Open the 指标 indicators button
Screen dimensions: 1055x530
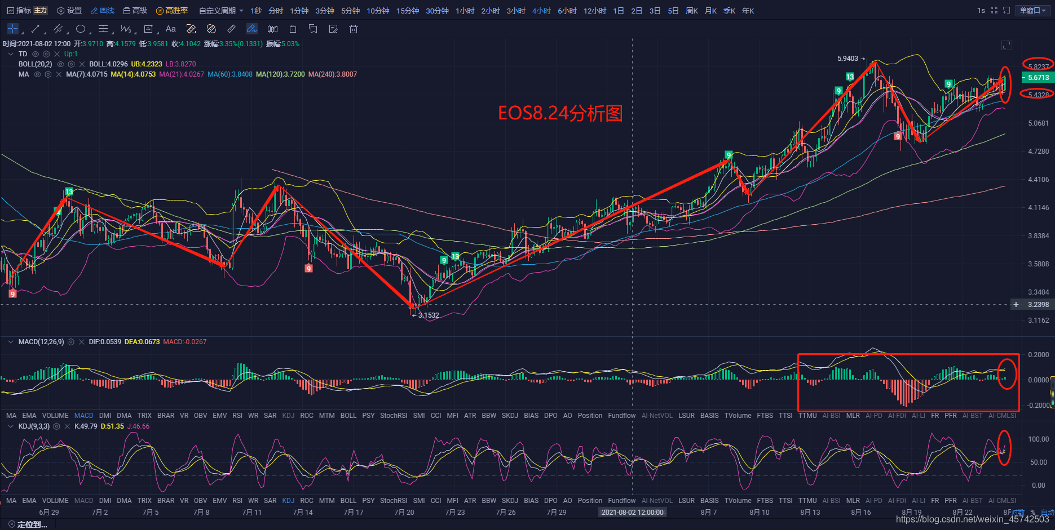tap(19, 11)
